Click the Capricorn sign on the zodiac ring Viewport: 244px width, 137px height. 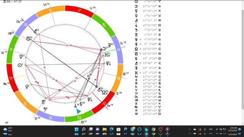[50, 10]
